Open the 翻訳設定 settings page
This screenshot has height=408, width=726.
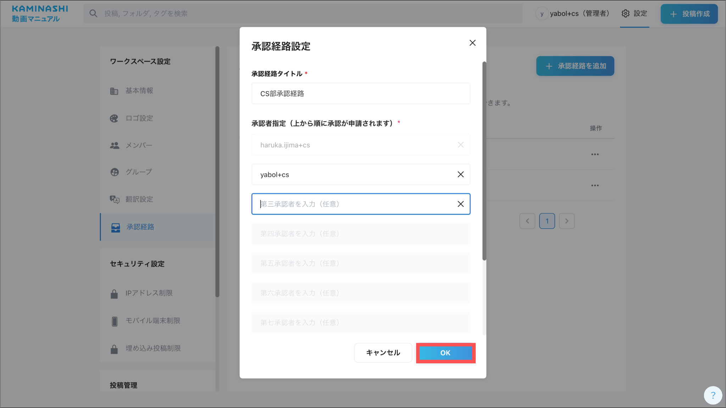pos(139,199)
